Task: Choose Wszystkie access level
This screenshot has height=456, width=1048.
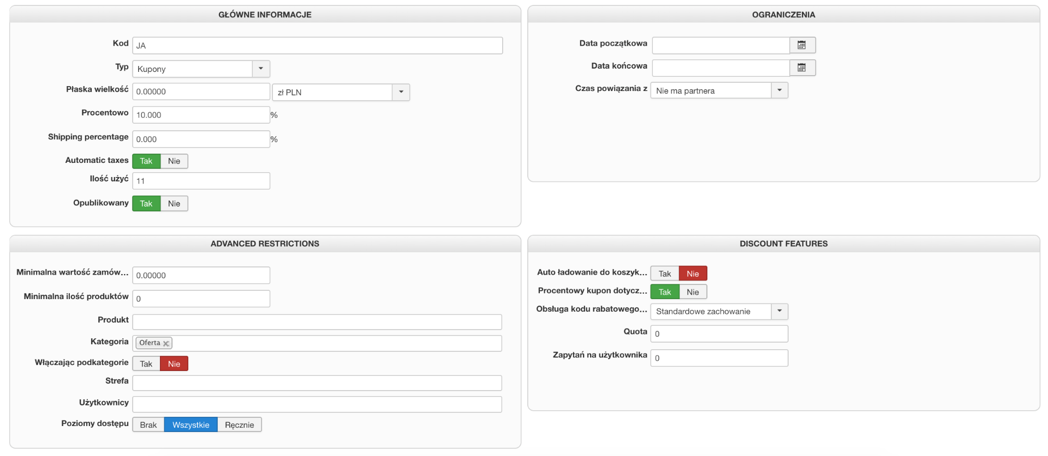Action: coord(190,425)
